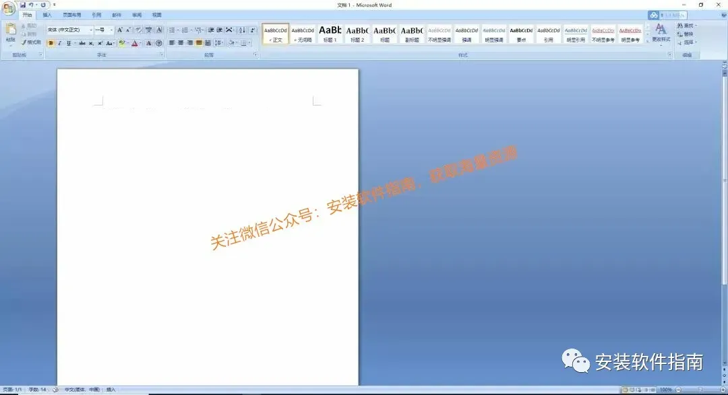The height and width of the screenshot is (395, 728).
Task: Pick paragraph shading fill color
Action: click(231, 43)
